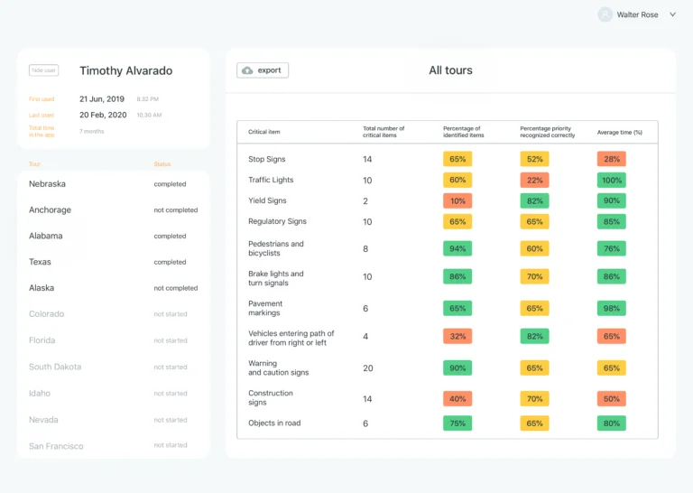The width and height of the screenshot is (693, 493).
Task: Click the Status column header in tour list
Action: [162, 164]
